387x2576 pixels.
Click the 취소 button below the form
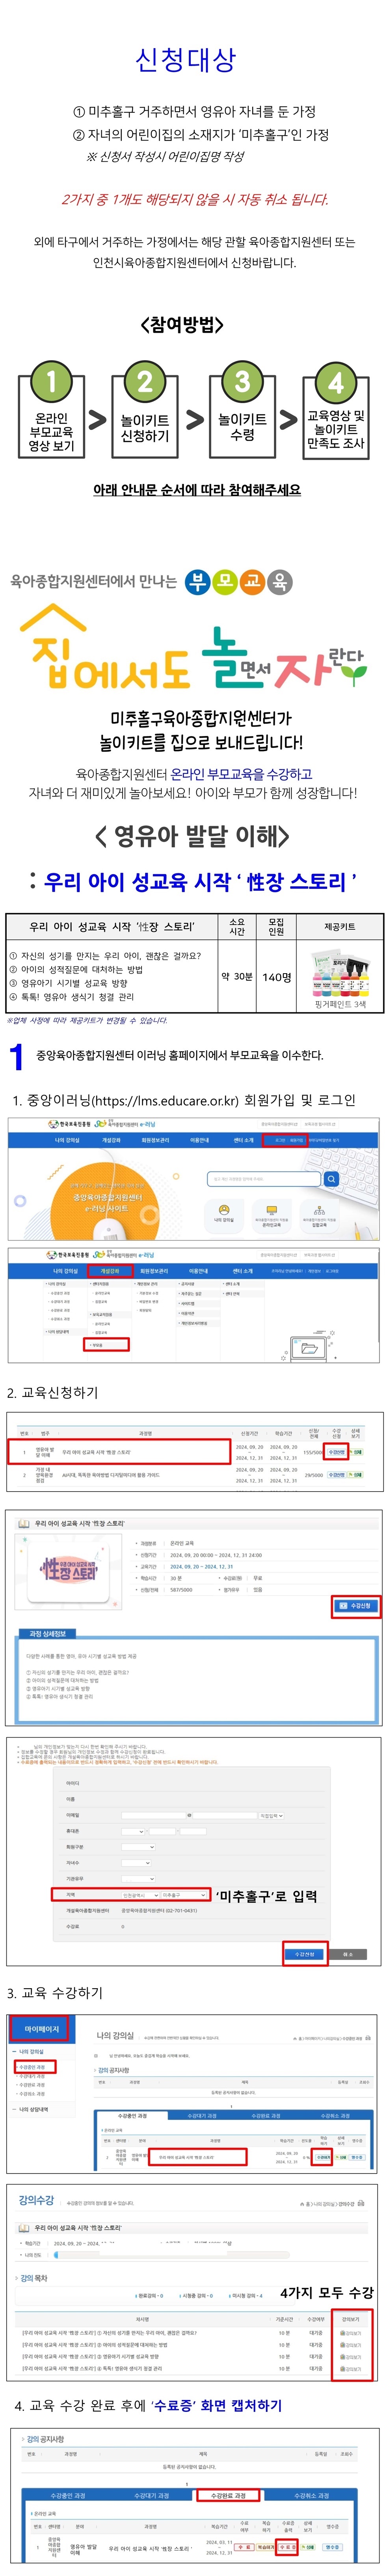click(x=348, y=1954)
